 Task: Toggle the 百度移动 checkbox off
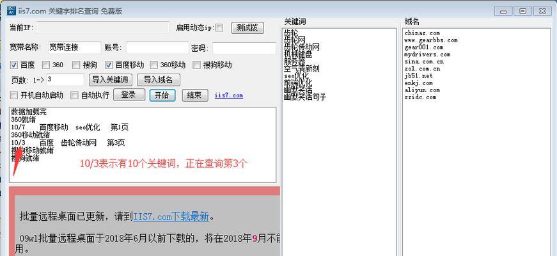click(x=109, y=65)
